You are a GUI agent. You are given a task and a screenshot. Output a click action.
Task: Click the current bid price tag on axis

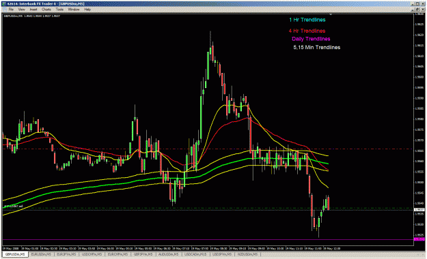pos(419,210)
